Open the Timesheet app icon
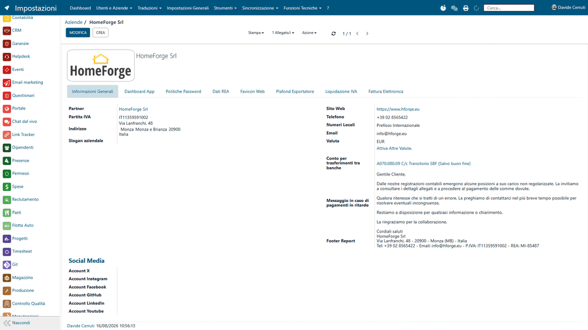588x330 pixels. coord(7,252)
